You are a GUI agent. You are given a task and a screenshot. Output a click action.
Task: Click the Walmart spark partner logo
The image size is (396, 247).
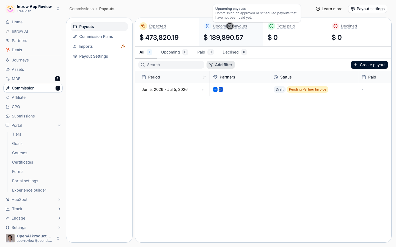221,89
